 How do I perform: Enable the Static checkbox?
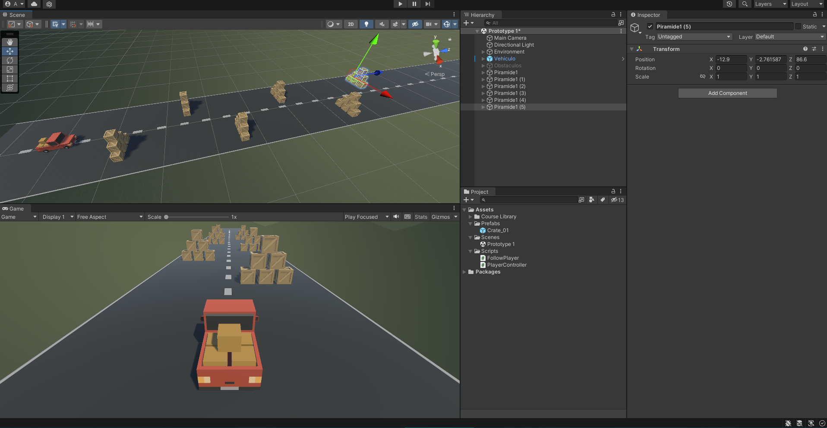point(798,26)
